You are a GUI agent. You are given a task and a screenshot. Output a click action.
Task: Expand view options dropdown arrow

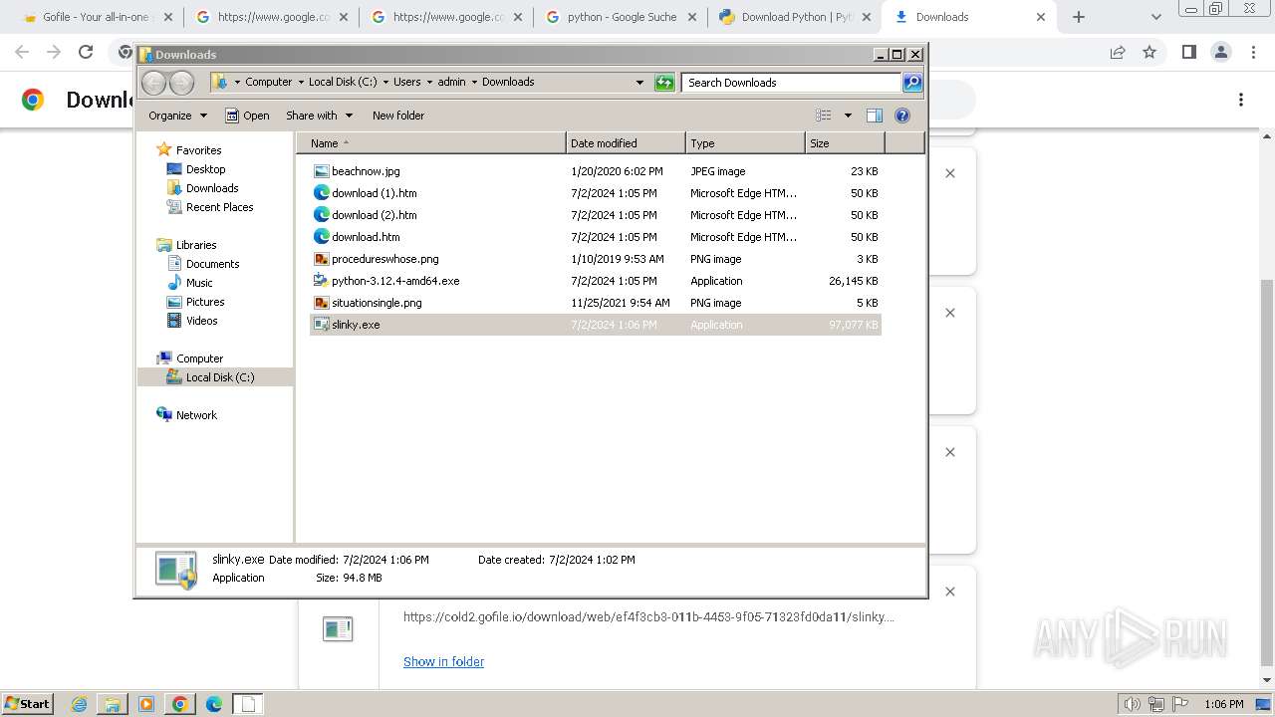[x=848, y=116]
